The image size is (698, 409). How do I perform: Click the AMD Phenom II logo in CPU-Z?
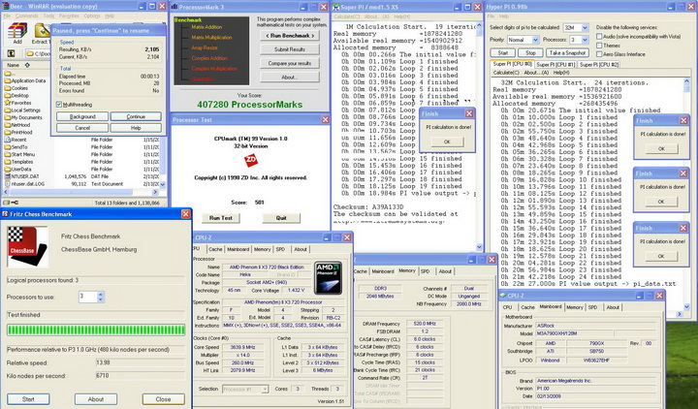(328, 278)
